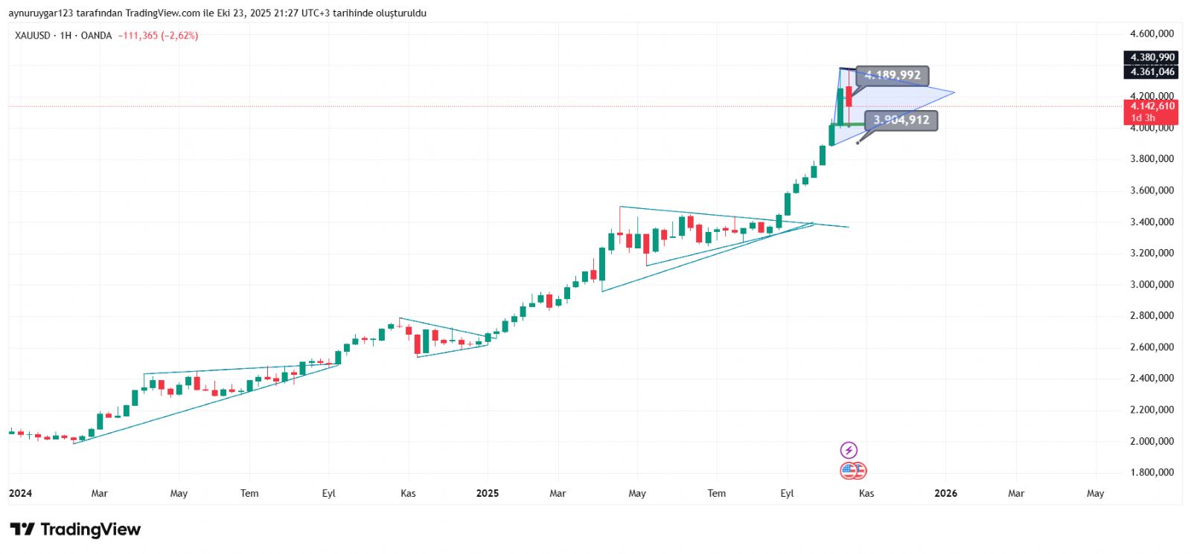This screenshot has height=554, width=1191.
Task: Click the XAUUSD symbol title
Action: (x=33, y=36)
